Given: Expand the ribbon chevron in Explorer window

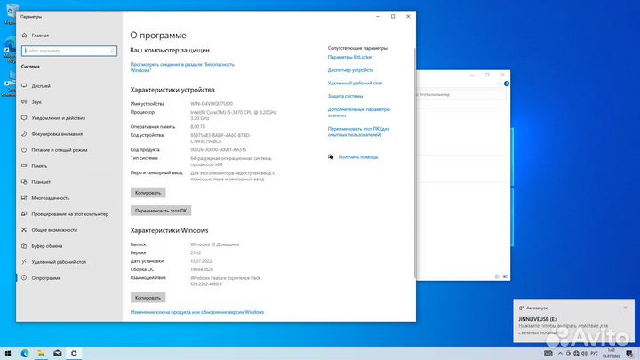Looking at the screenshot, I should [500, 84].
